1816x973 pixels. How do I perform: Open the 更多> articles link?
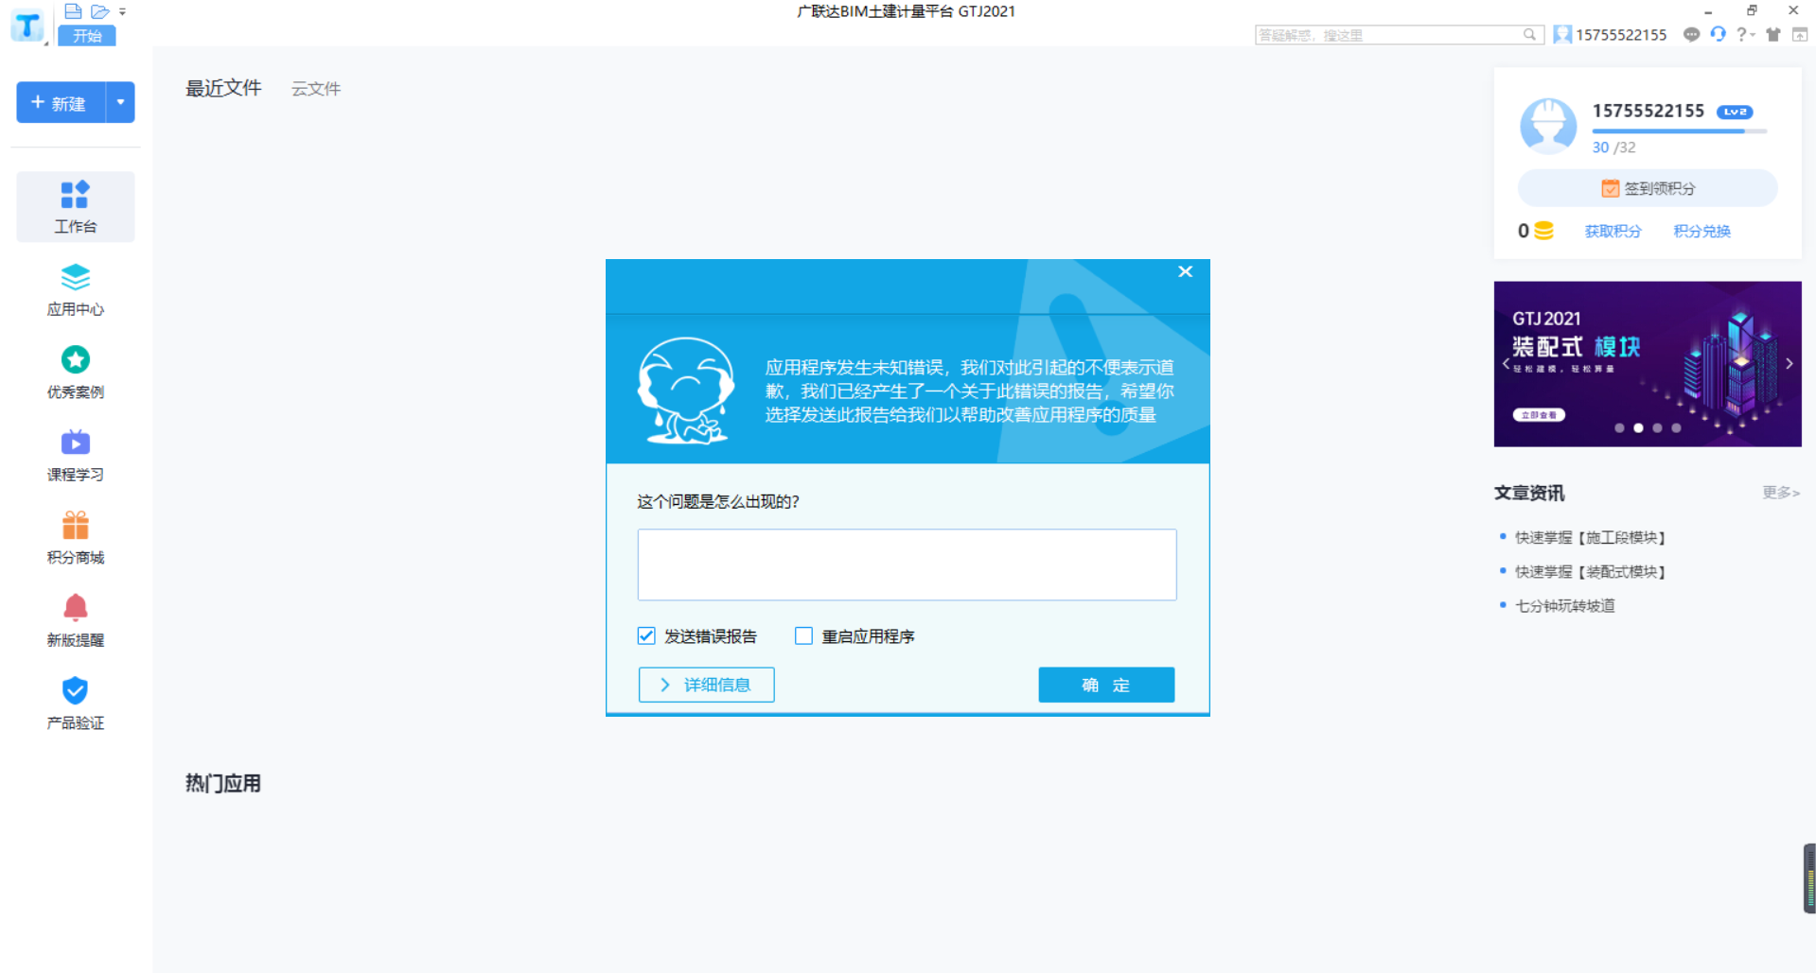point(1780,493)
